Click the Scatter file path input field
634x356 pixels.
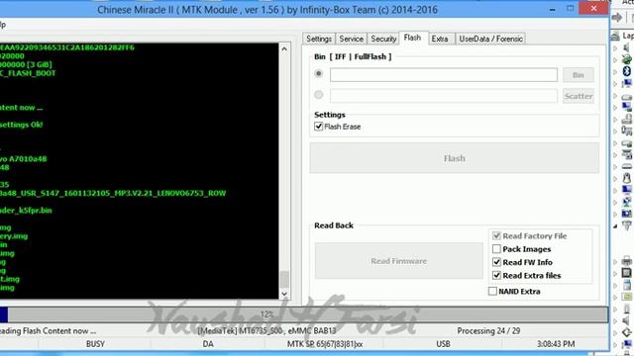pos(444,96)
